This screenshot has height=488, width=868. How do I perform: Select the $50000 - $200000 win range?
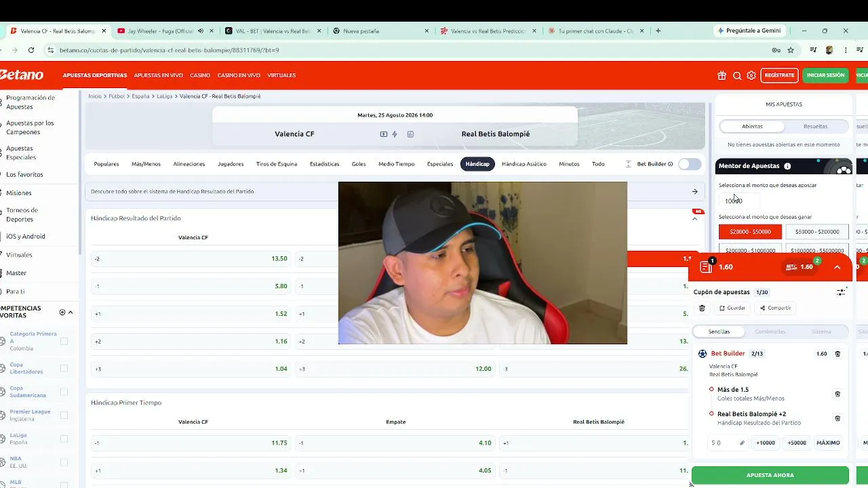817,232
